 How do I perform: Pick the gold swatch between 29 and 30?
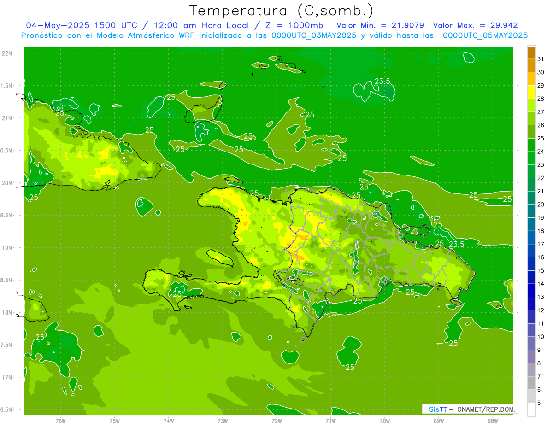(531, 79)
